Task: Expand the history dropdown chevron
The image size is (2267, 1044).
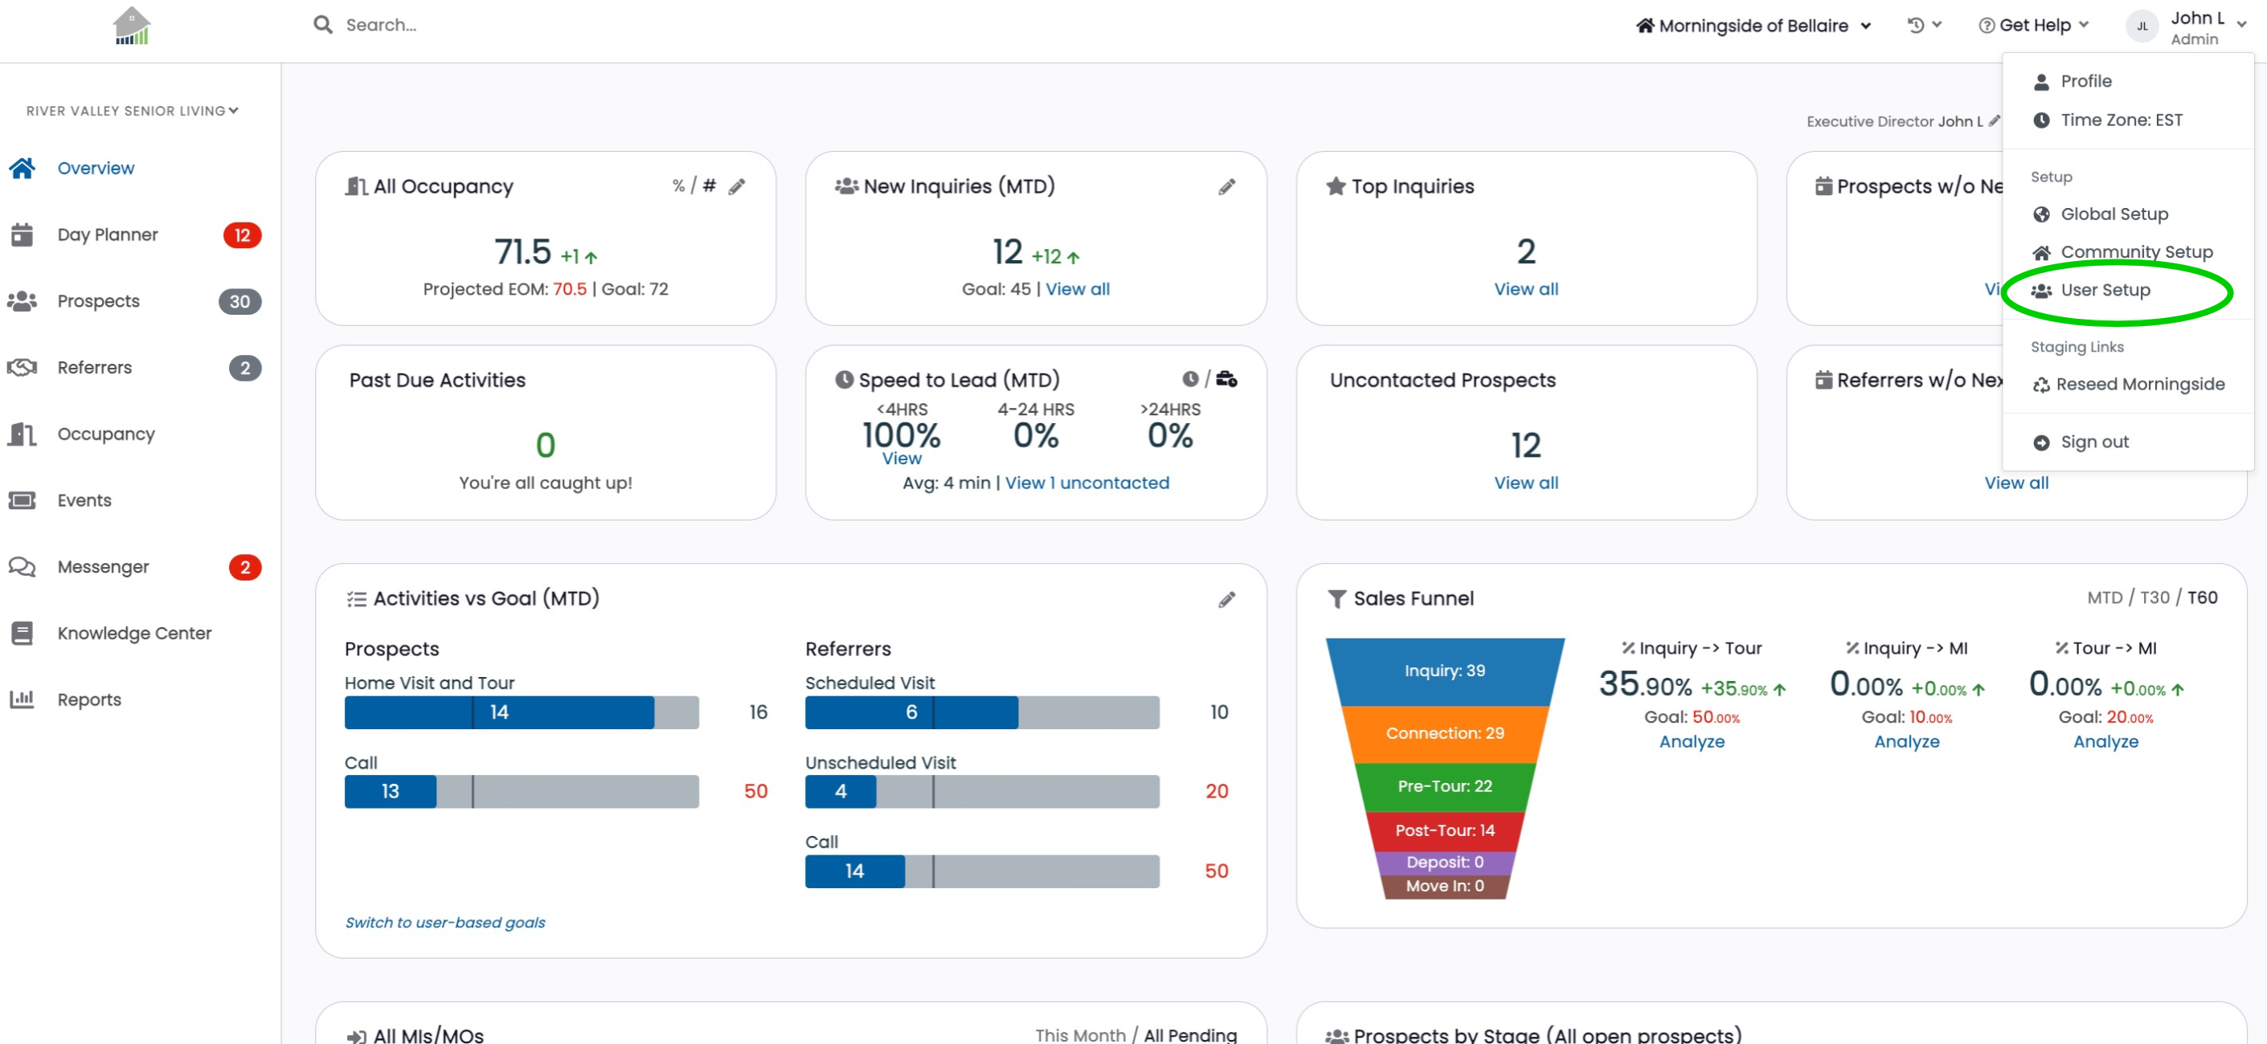Action: pos(1936,25)
